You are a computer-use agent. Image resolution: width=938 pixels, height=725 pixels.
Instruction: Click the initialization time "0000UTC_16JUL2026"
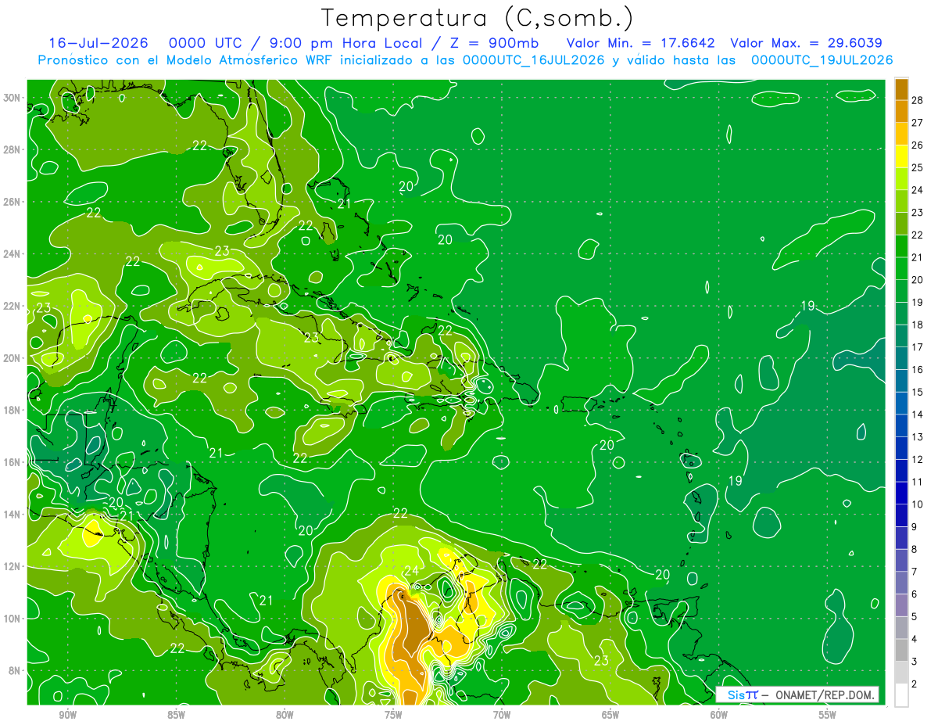tap(534, 59)
